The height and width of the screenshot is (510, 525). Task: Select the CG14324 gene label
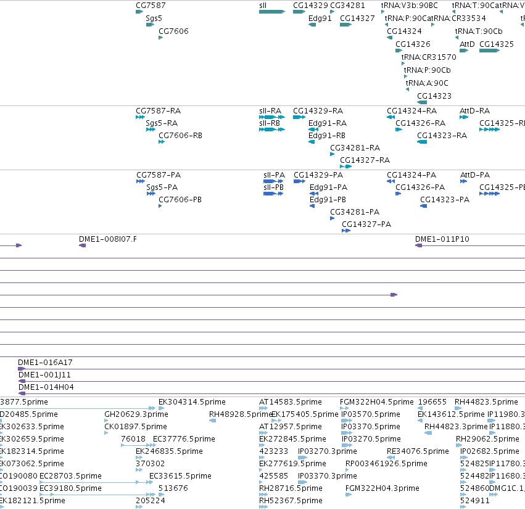click(x=404, y=31)
